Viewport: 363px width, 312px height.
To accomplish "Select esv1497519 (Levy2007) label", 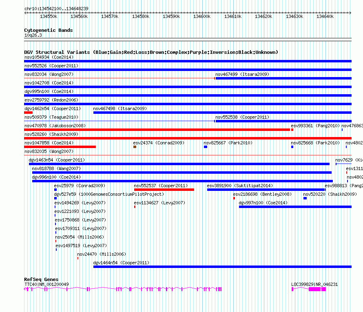I will 81,246.
